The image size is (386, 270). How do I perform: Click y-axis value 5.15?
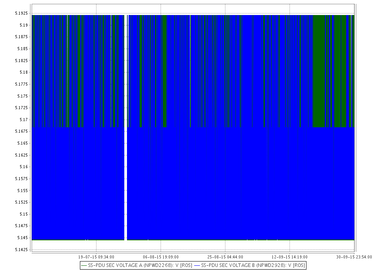pos(24,214)
